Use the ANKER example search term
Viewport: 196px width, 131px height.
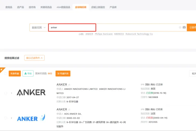click(89, 34)
